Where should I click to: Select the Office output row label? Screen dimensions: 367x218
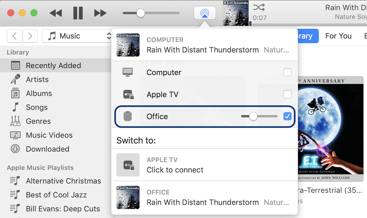pyautogui.click(x=157, y=117)
